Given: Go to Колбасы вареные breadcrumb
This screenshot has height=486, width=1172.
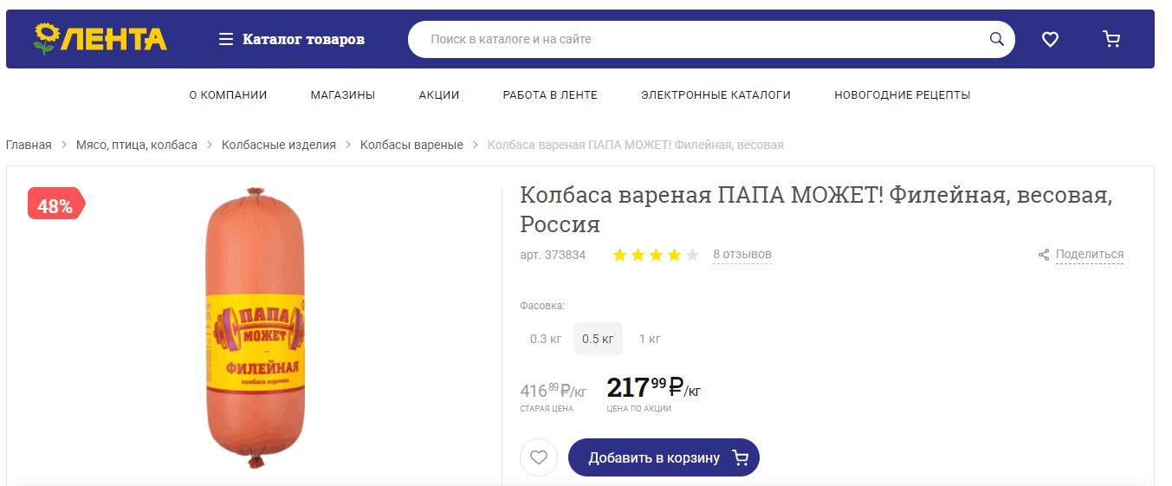Looking at the screenshot, I should pos(411,145).
